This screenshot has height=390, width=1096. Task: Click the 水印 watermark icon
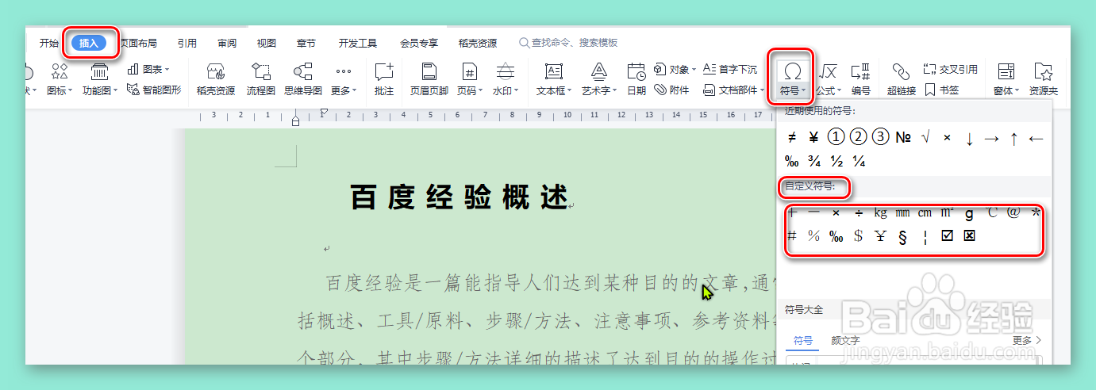coord(505,73)
